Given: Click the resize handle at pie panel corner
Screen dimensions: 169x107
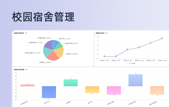Looking at the screenshot, I should tap(93, 66).
